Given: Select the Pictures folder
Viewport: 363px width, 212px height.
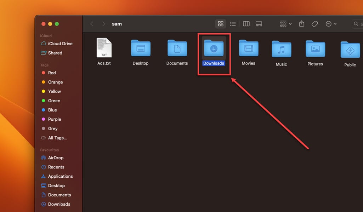Looking at the screenshot, I should (315, 53).
